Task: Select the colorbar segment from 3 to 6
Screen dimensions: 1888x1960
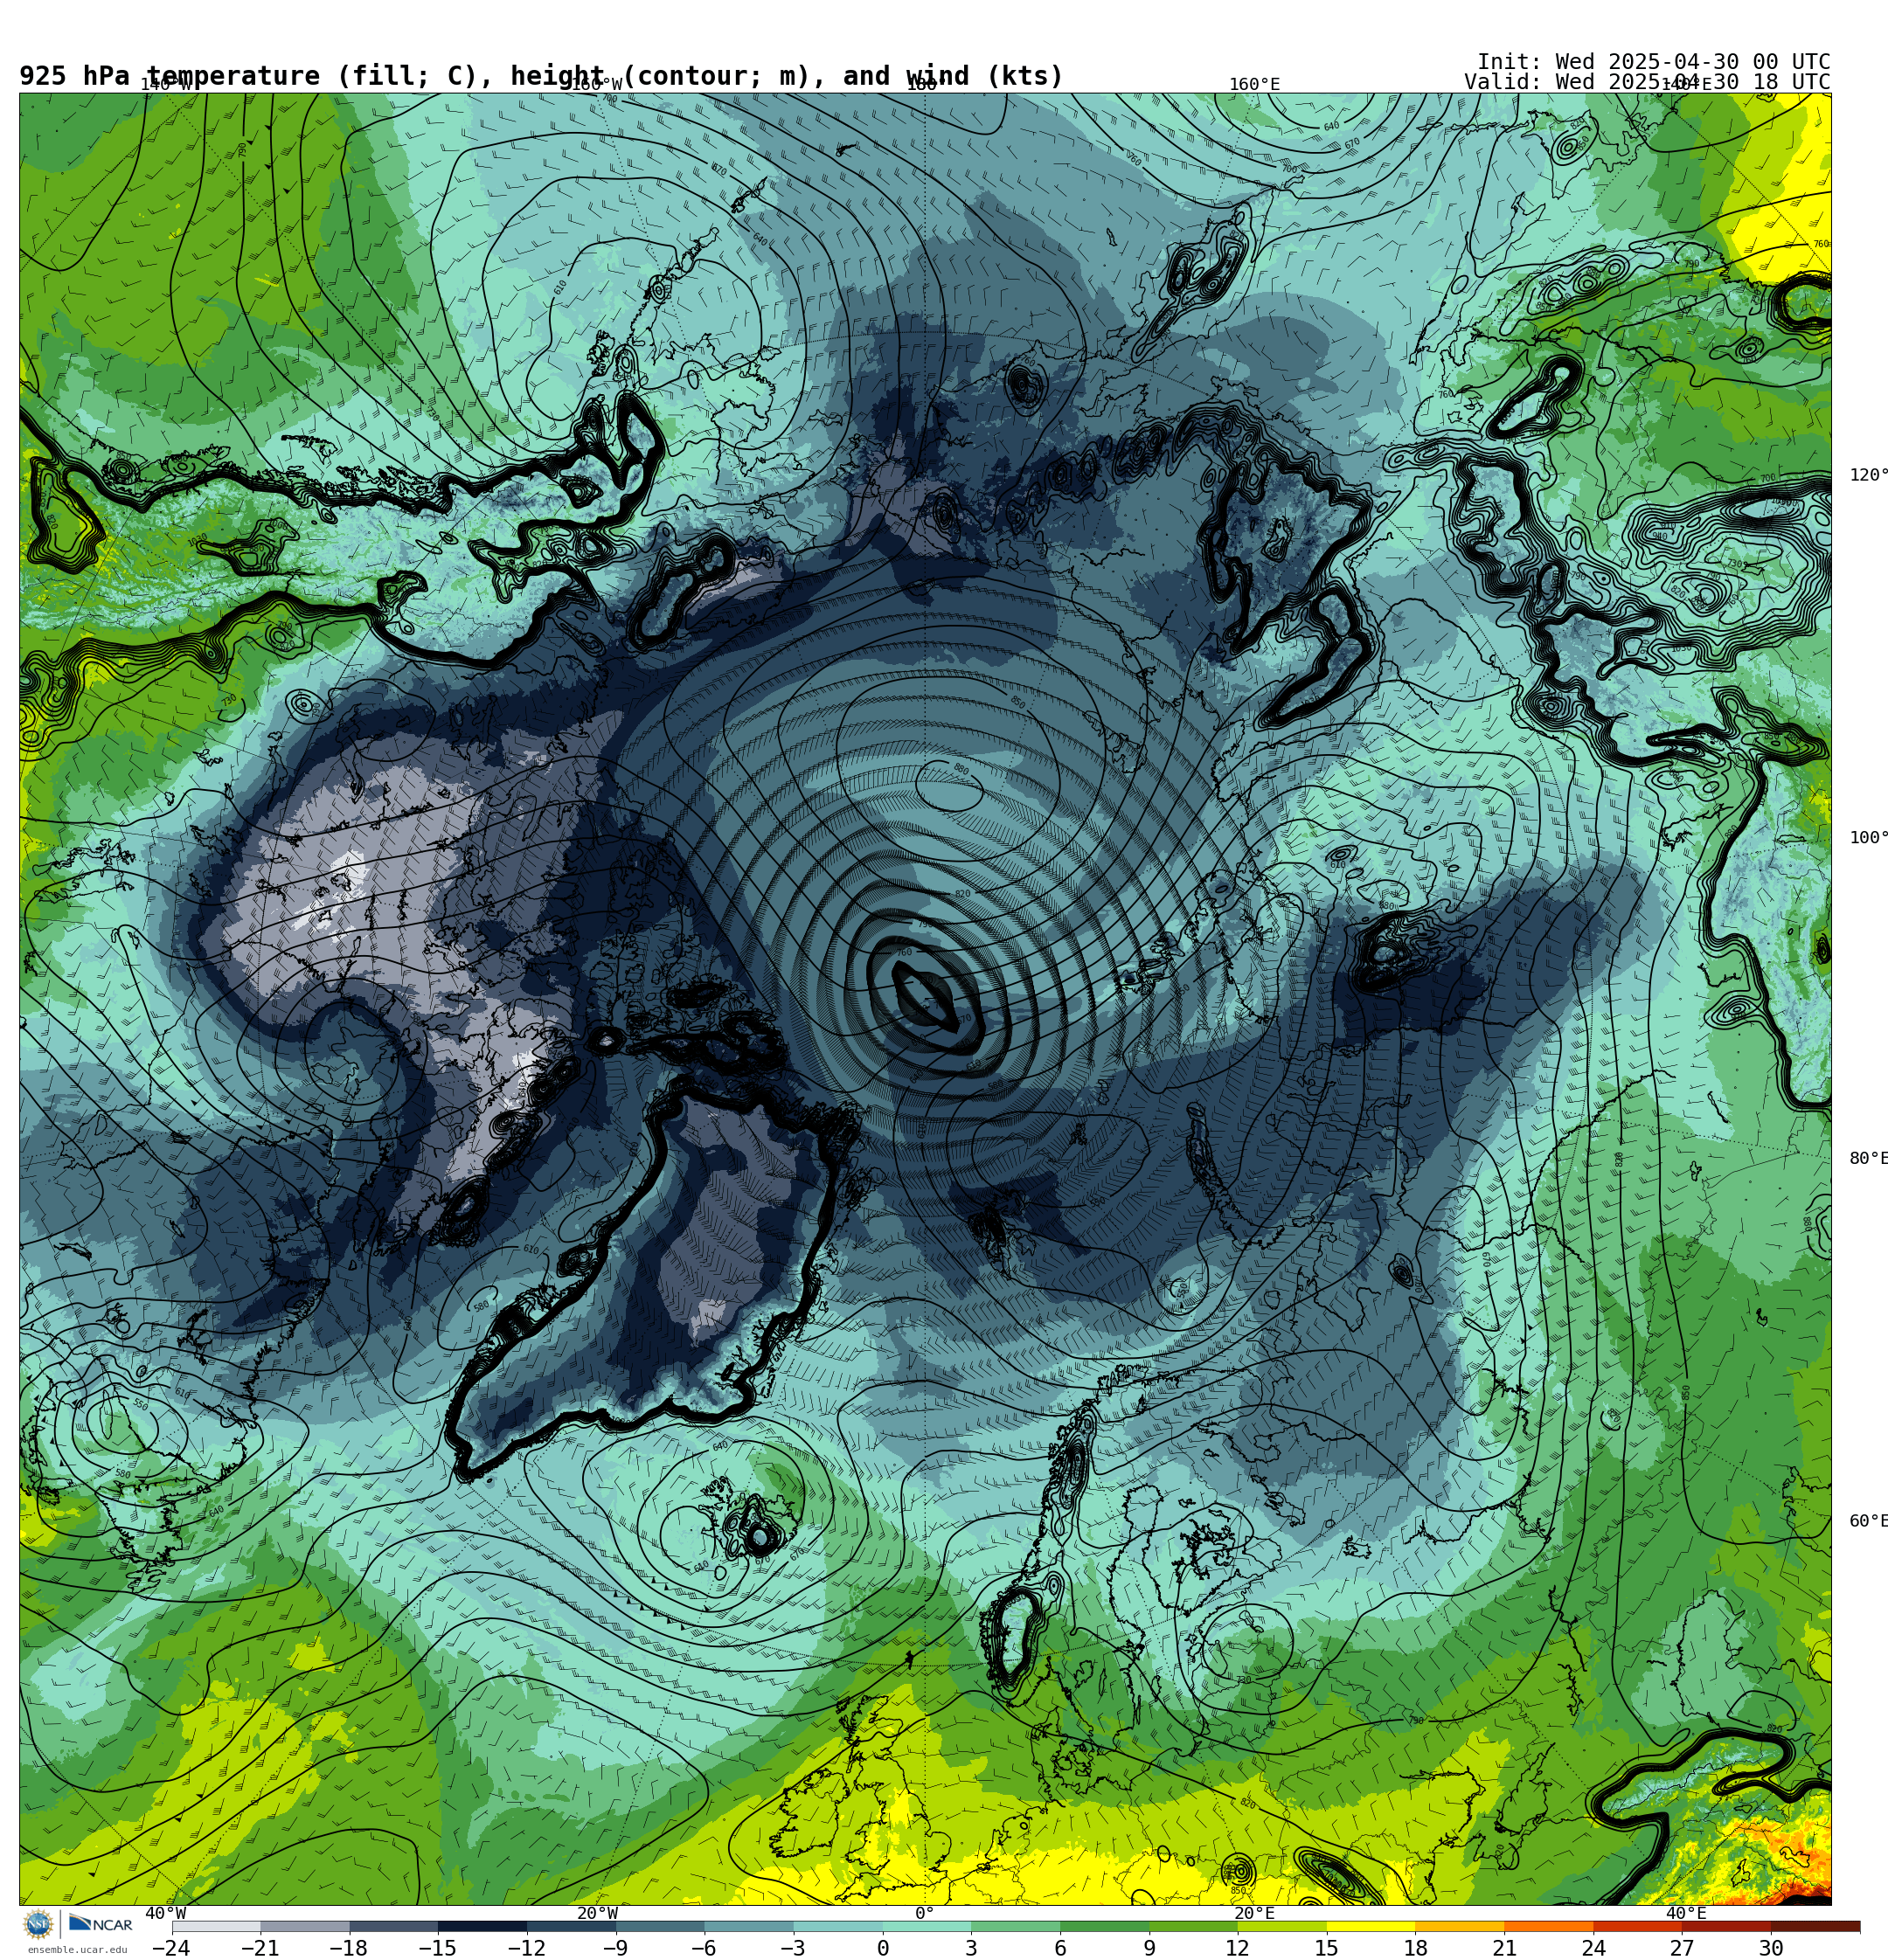Action: tap(1016, 1926)
